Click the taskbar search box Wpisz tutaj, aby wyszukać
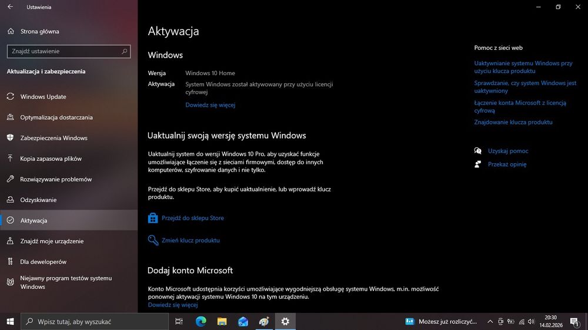This screenshot has height=330, width=588. click(x=95, y=321)
